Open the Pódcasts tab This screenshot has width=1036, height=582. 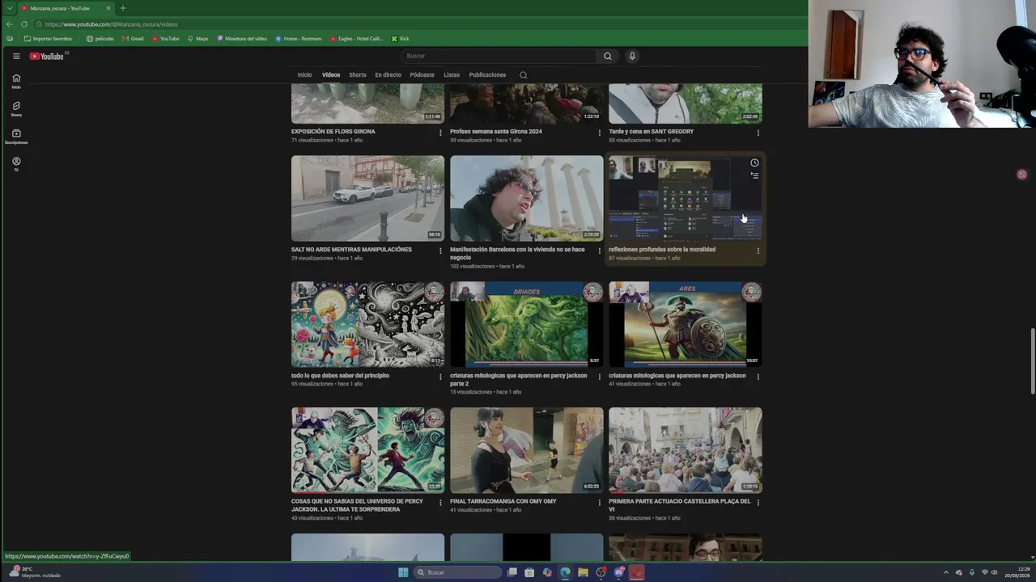point(422,75)
